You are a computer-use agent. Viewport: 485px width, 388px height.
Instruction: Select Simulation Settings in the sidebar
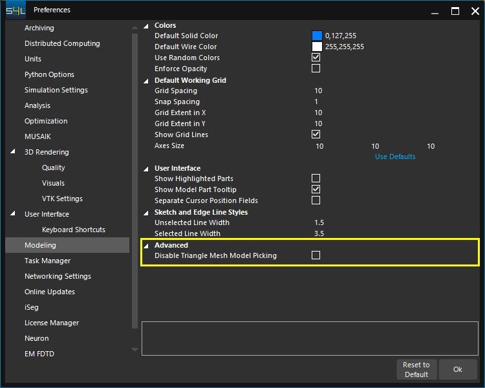pyautogui.click(x=56, y=90)
